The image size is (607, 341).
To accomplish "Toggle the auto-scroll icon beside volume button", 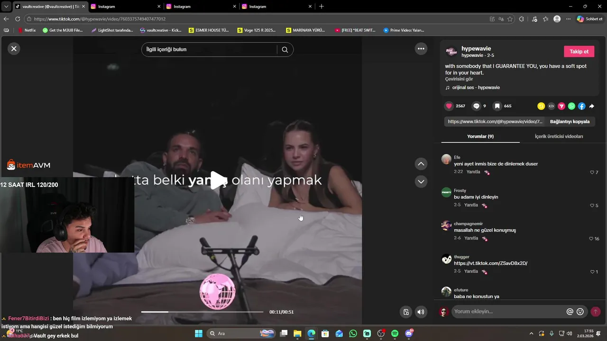I will (x=406, y=312).
